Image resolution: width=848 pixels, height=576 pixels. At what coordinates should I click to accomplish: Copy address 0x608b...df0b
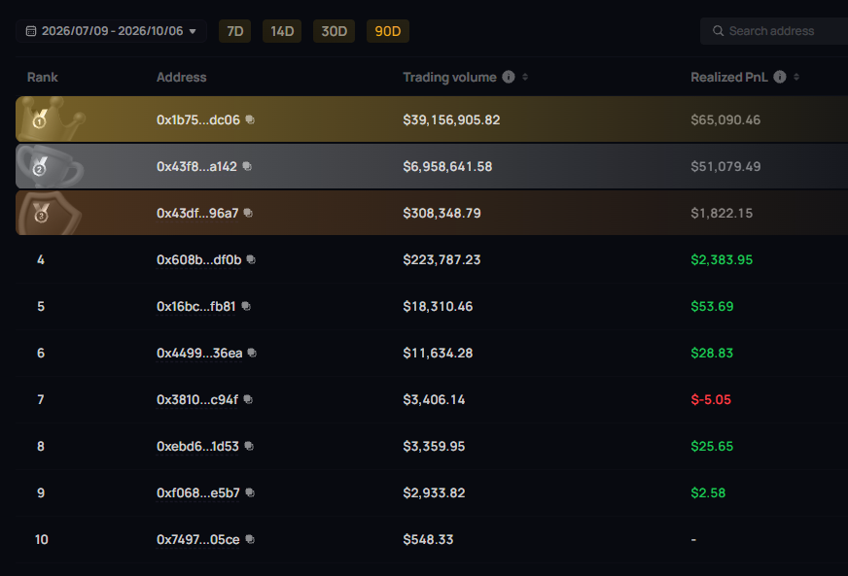(251, 259)
